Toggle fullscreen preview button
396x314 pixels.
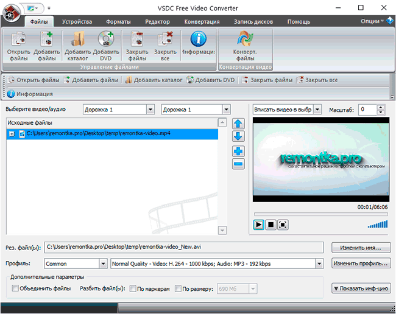tap(283, 225)
